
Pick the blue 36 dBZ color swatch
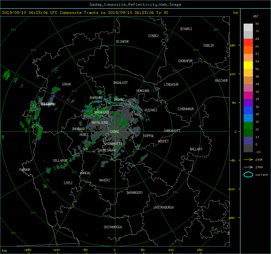(248, 111)
